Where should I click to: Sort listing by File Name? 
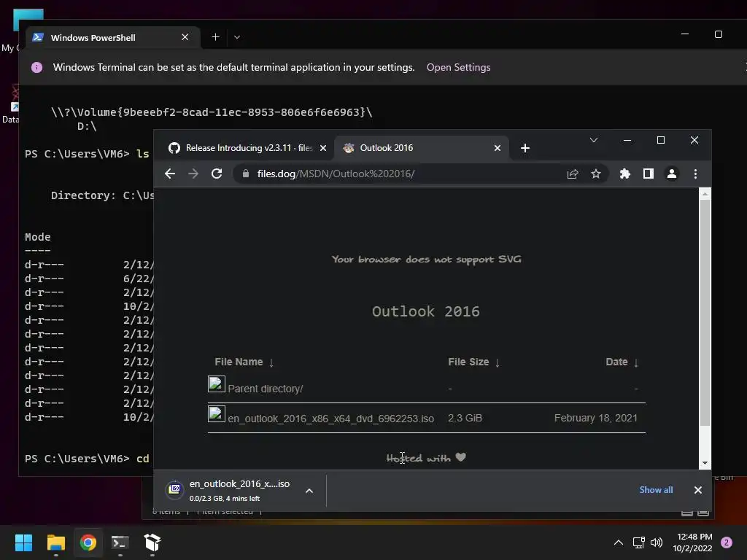(x=244, y=362)
